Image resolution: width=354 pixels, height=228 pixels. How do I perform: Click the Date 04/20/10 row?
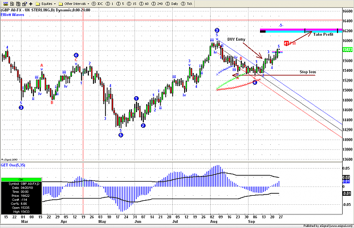click(21, 188)
